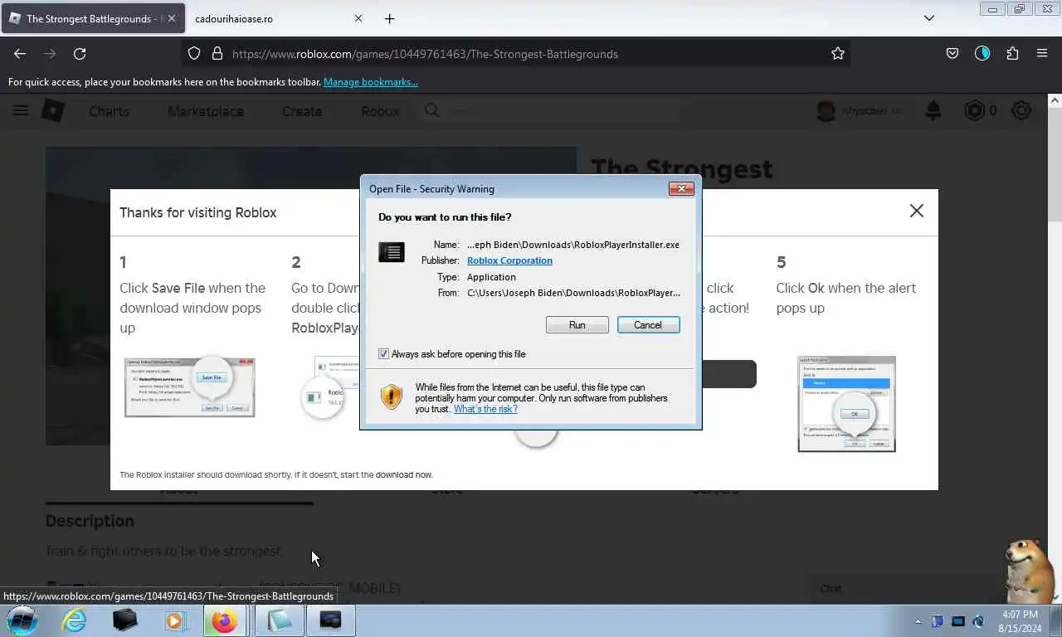Image resolution: width=1062 pixels, height=637 pixels.
Task: Click the address bar URL
Action: [x=425, y=54]
